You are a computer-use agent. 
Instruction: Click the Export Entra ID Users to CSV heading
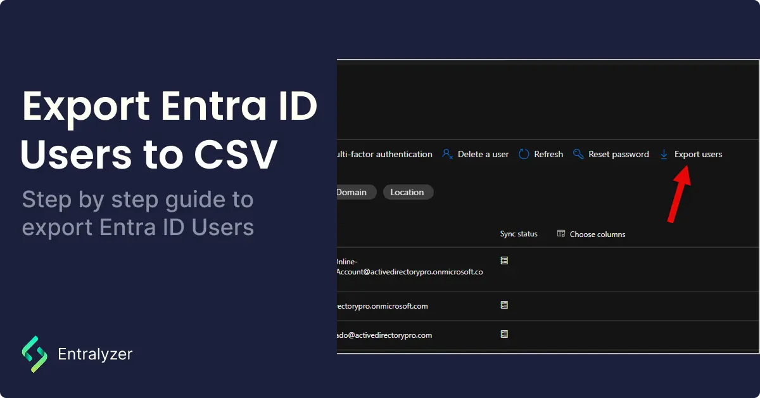(x=169, y=131)
